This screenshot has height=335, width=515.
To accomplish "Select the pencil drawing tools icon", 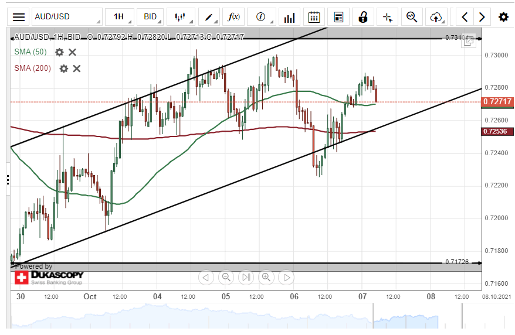I will (208, 17).
